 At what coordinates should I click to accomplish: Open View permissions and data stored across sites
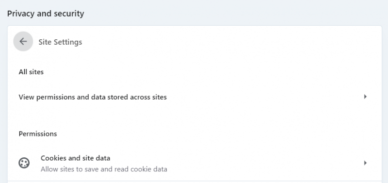tap(194, 97)
